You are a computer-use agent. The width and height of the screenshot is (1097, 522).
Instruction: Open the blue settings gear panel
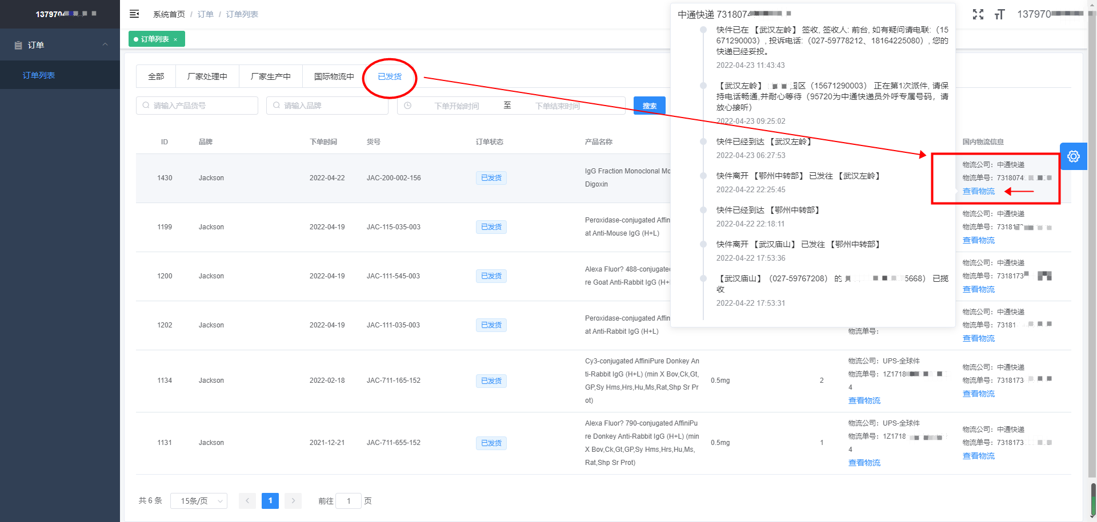click(1073, 156)
